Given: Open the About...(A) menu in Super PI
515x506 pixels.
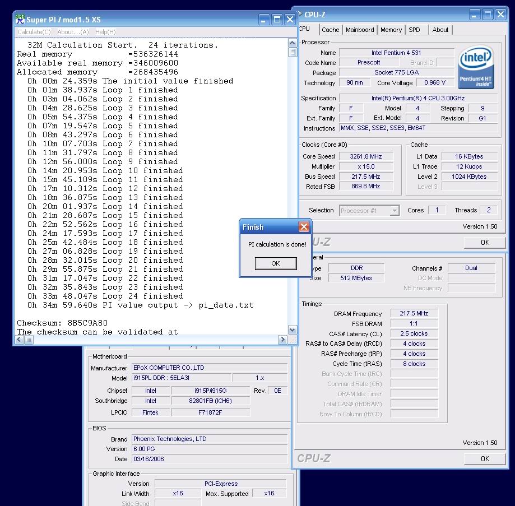Looking at the screenshot, I should [x=73, y=32].
